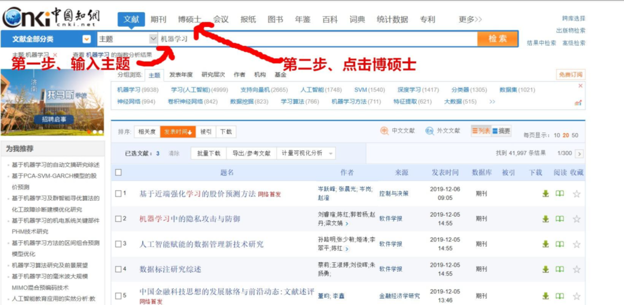Open the grouping chart visualization icon
624x305 pixels.
(x=578, y=103)
